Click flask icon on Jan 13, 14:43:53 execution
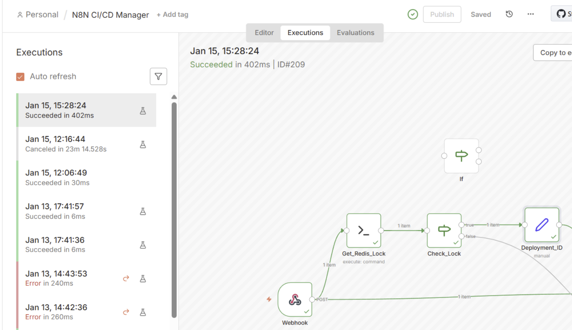The height and width of the screenshot is (330, 572). click(143, 279)
